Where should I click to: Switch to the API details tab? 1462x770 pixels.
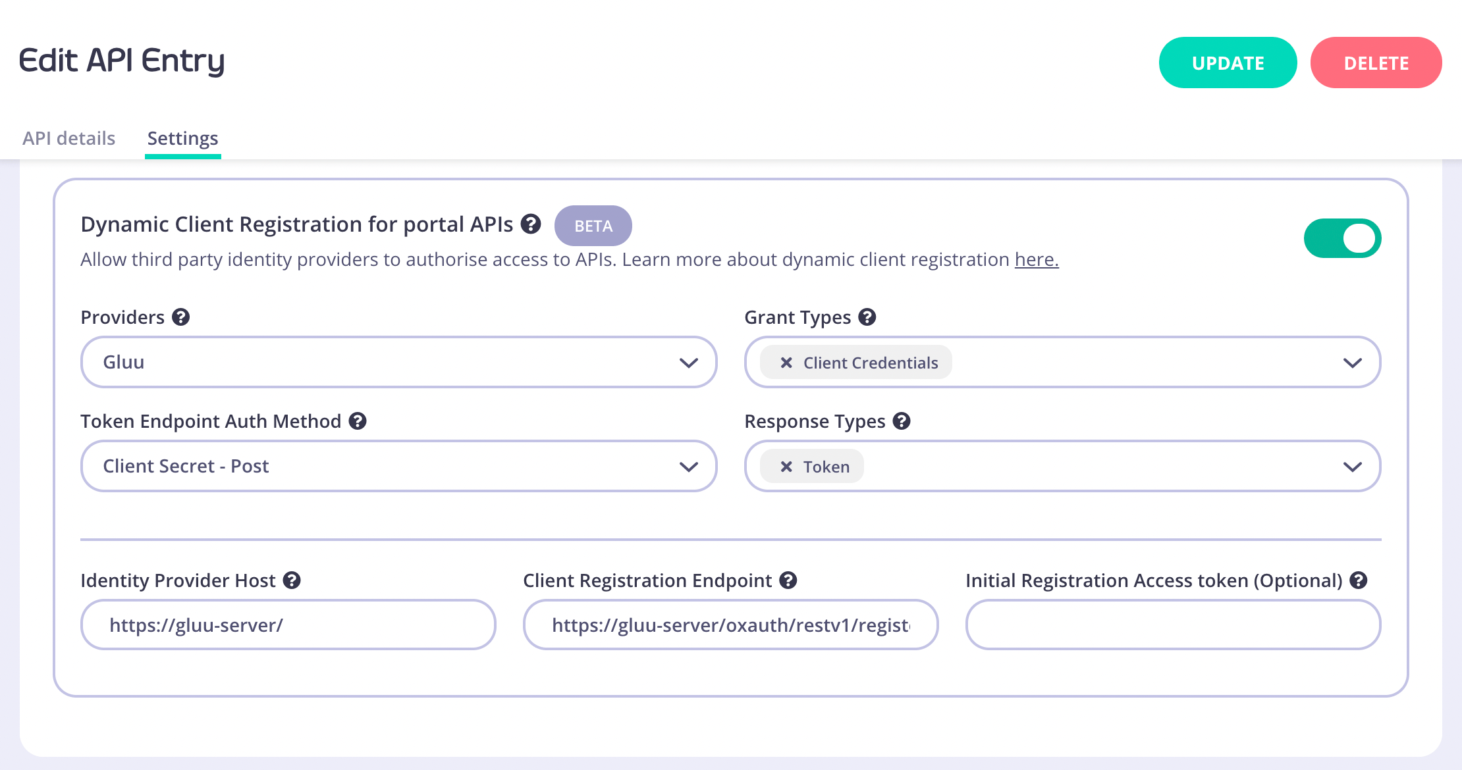coord(68,138)
